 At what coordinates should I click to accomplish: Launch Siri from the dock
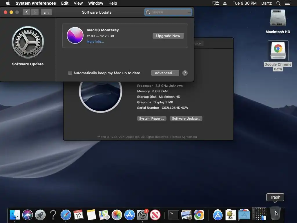point(28,215)
